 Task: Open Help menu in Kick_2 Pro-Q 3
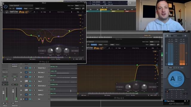pyautogui.click(x=78, y=12)
